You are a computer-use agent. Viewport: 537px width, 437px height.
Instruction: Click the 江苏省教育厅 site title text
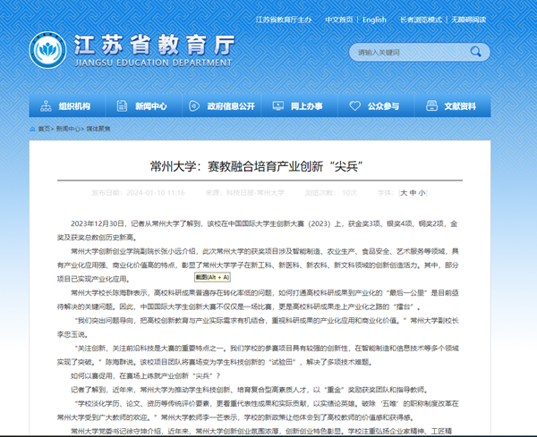point(155,45)
